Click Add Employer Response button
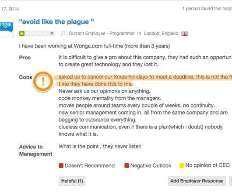The image size is (232, 193). [197, 181]
